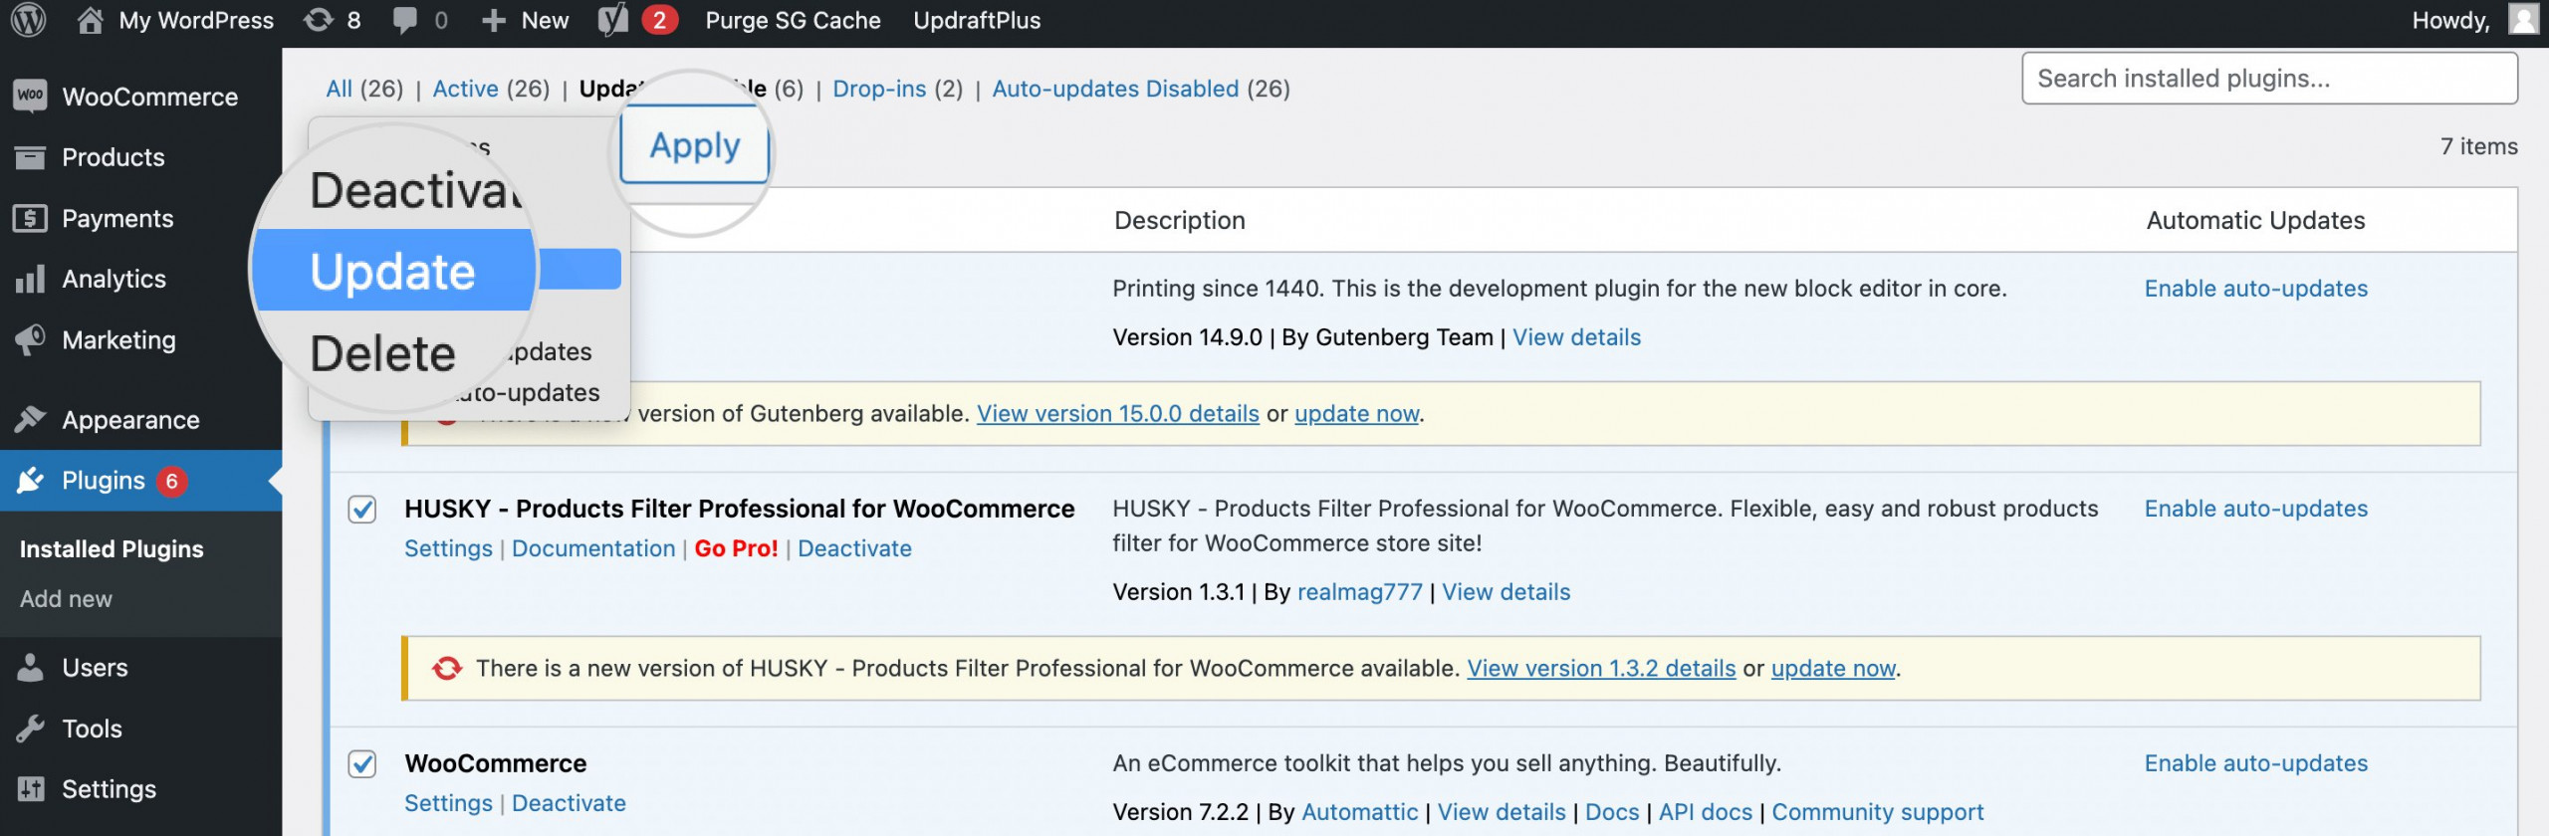Click the Appearance paintbrush icon
This screenshot has width=2549, height=836.
point(31,419)
